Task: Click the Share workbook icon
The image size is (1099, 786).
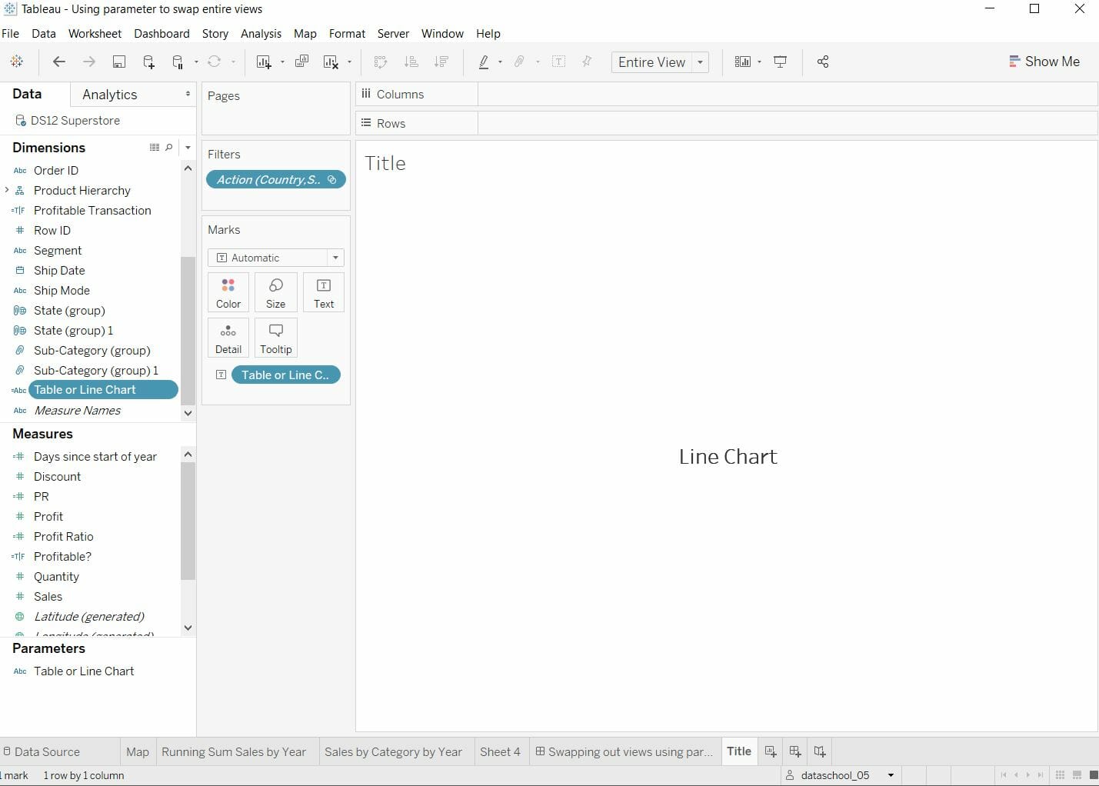Action: pos(823,62)
